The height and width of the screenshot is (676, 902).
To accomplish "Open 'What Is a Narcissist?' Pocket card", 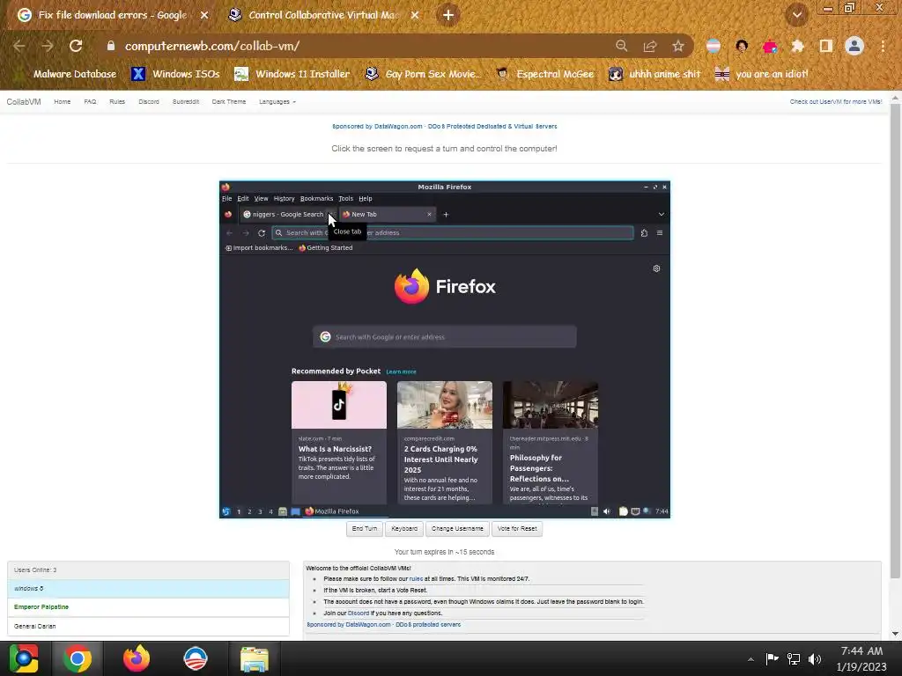I will (339, 443).
